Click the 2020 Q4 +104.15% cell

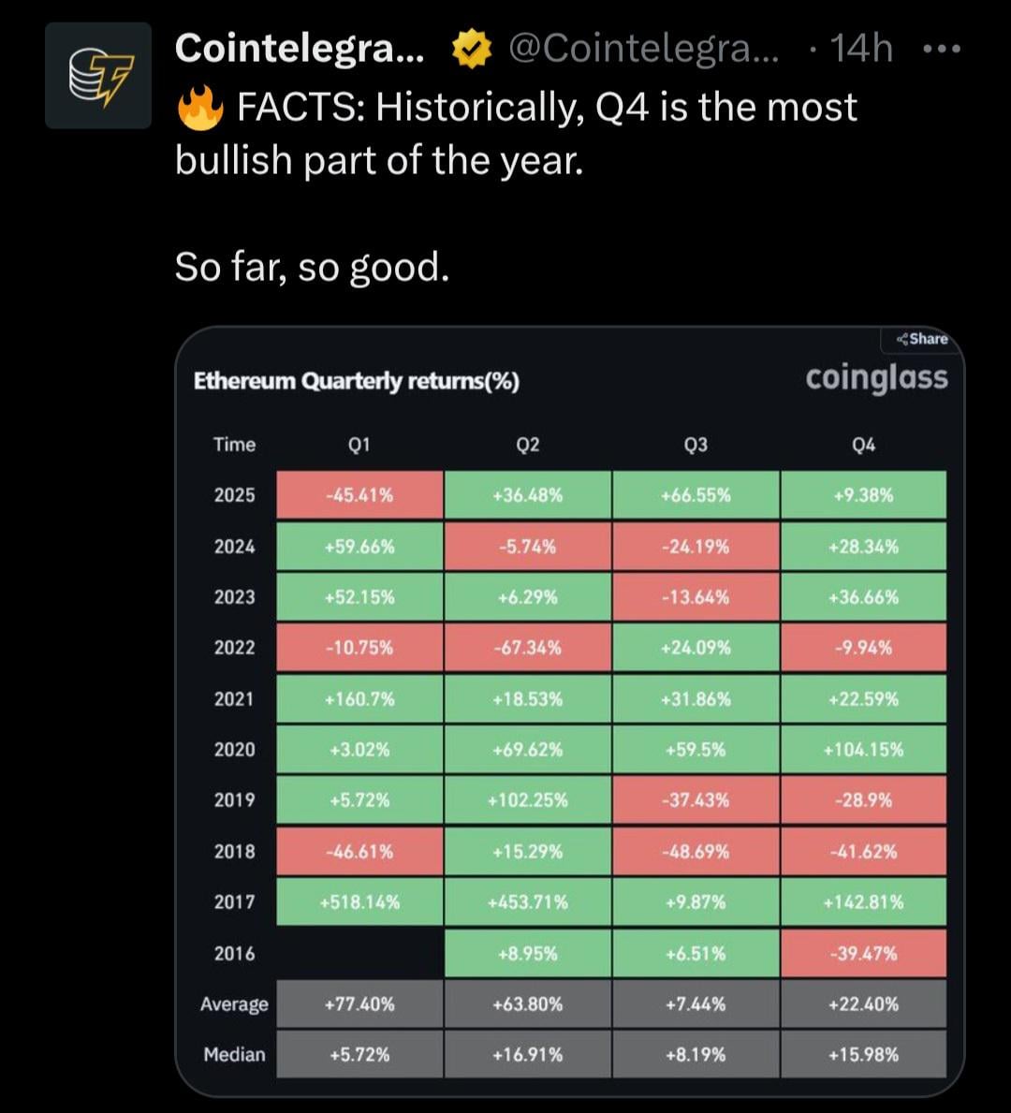tap(864, 750)
